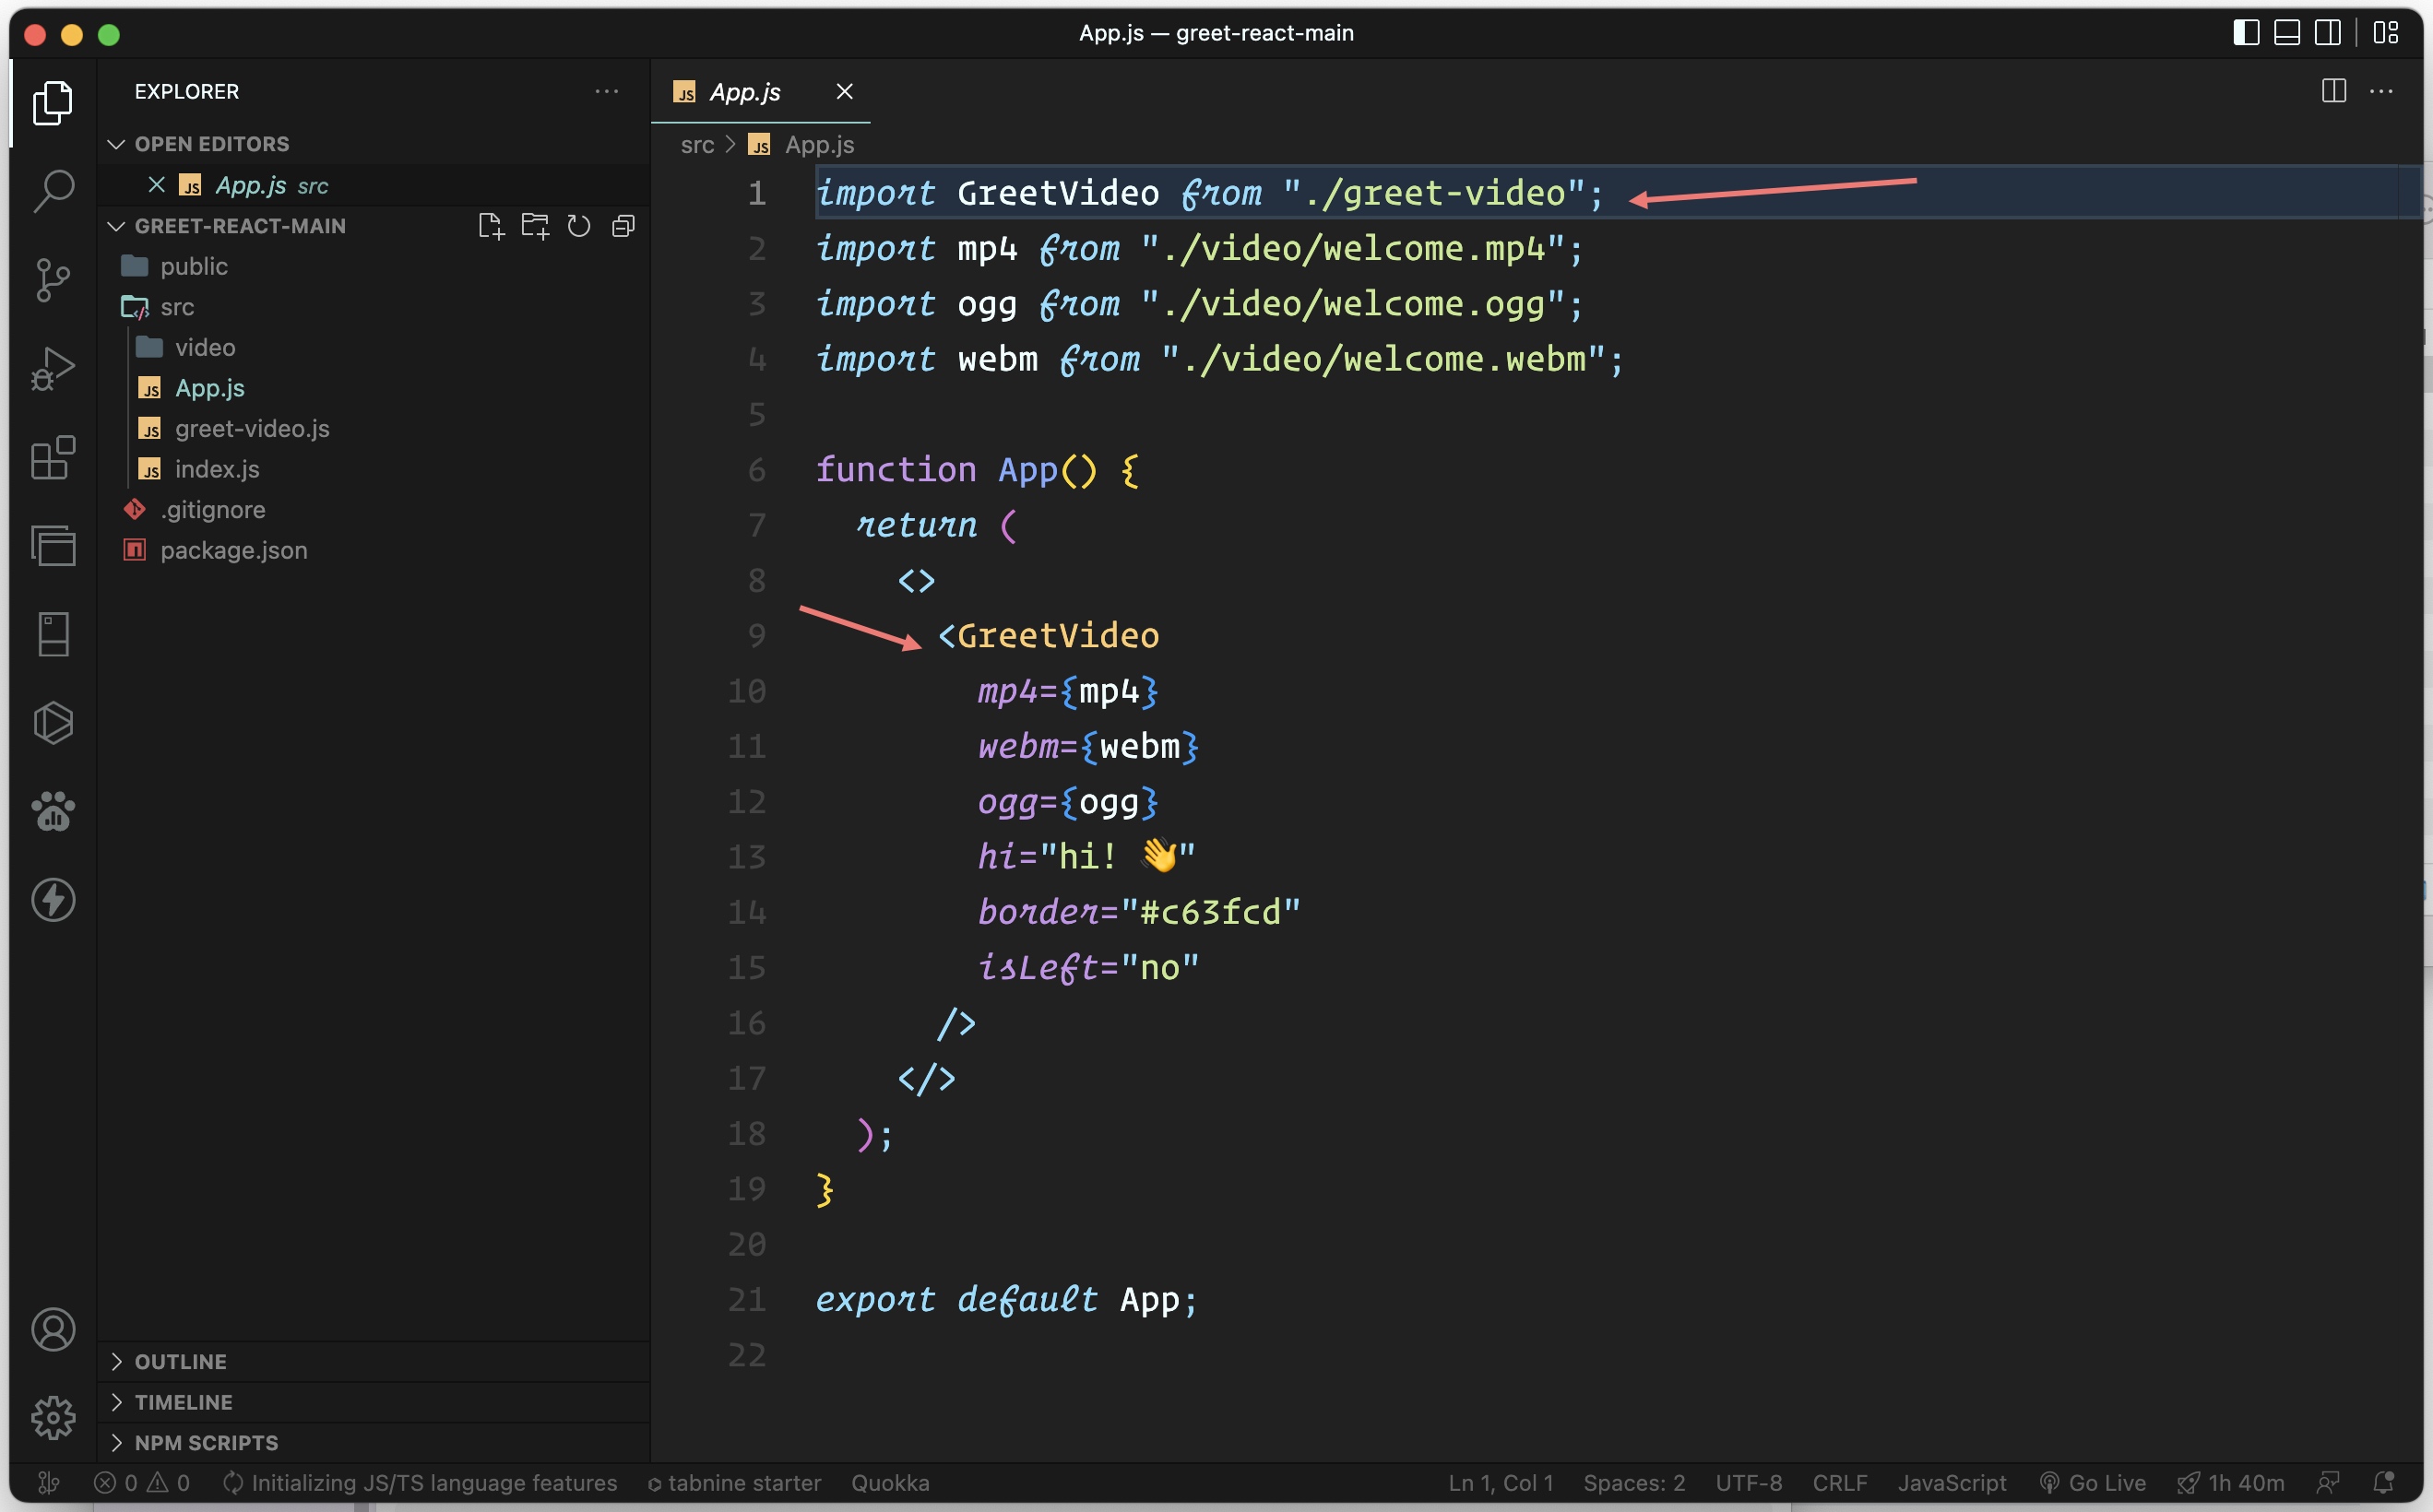The image size is (2433, 1512).
Task: Collapse all folders in the Explorer
Action: tap(623, 225)
